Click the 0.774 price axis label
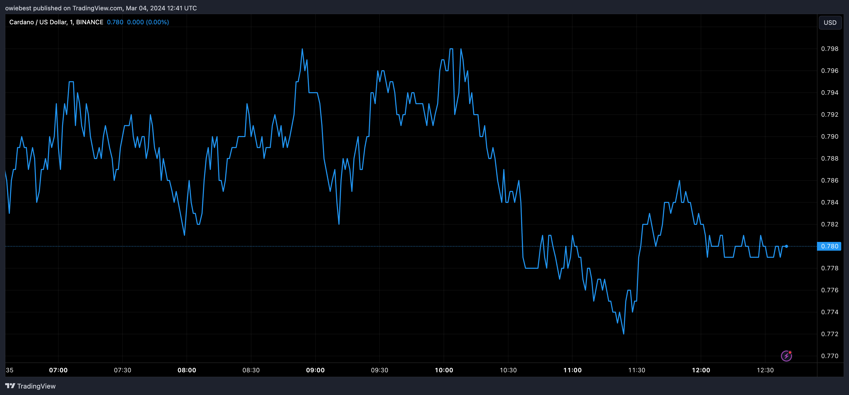 coord(830,312)
